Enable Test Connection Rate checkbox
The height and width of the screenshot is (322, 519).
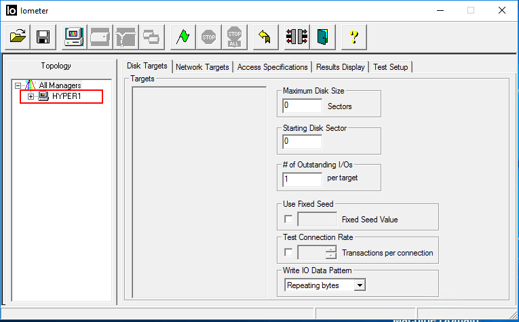click(288, 253)
